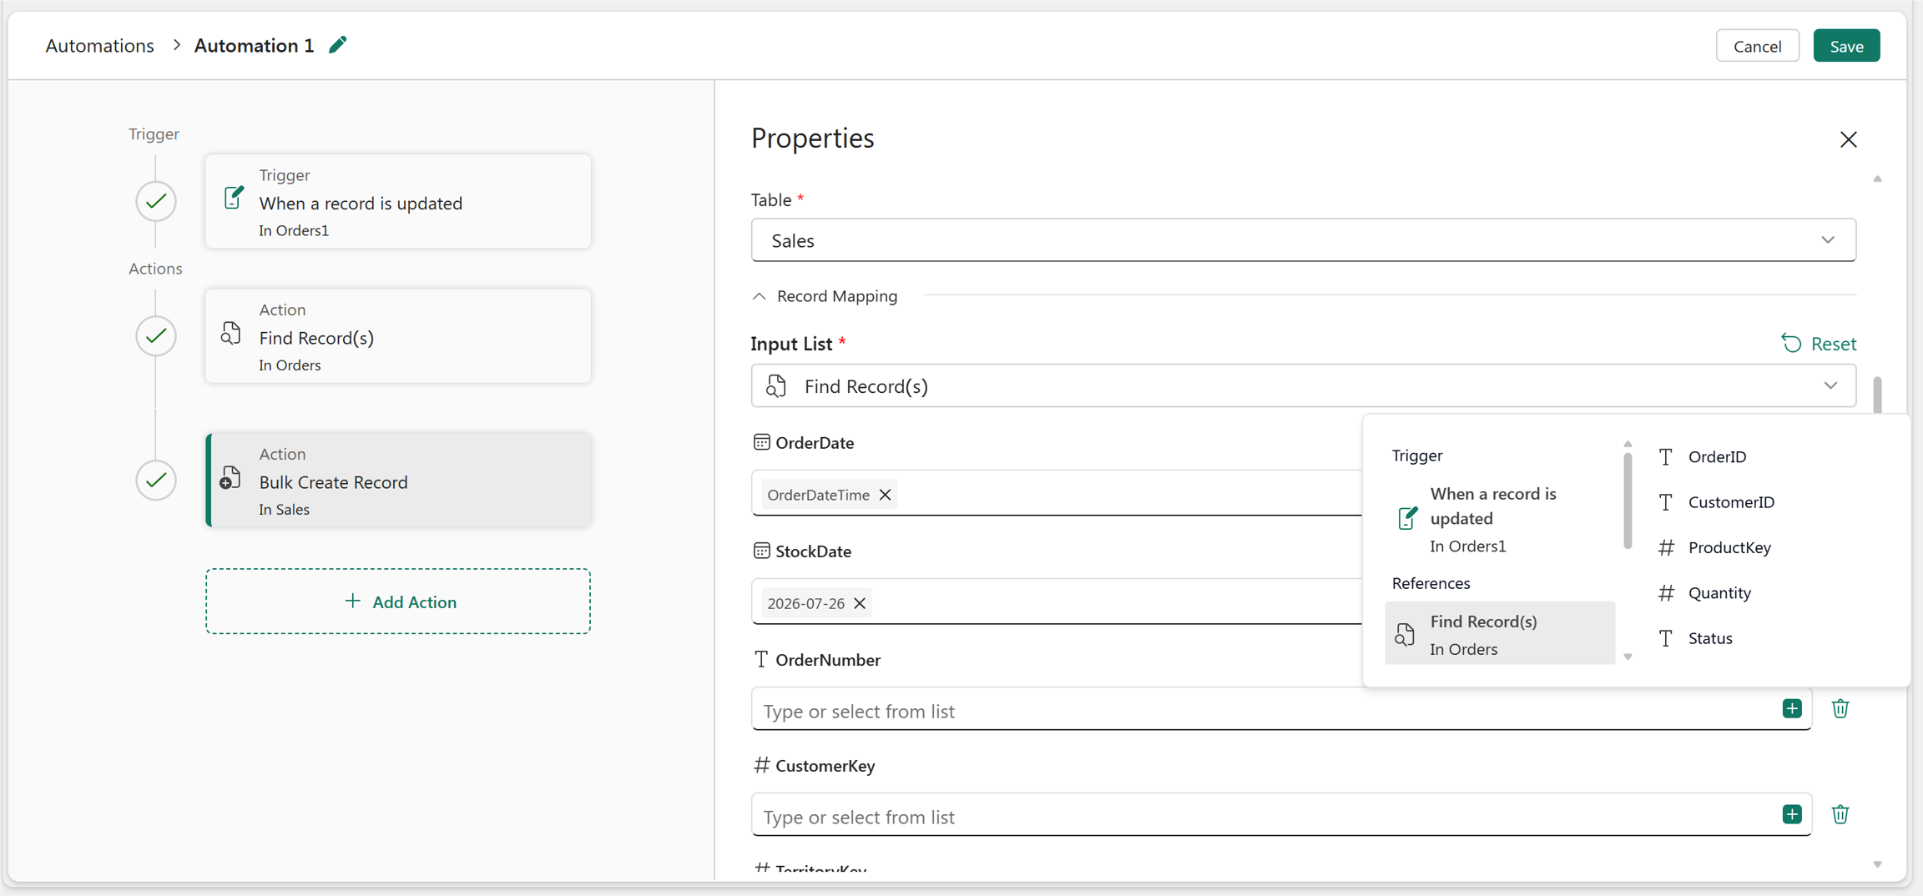Remove the OrderDateTime tag with X
1923x896 pixels.
pos(886,495)
